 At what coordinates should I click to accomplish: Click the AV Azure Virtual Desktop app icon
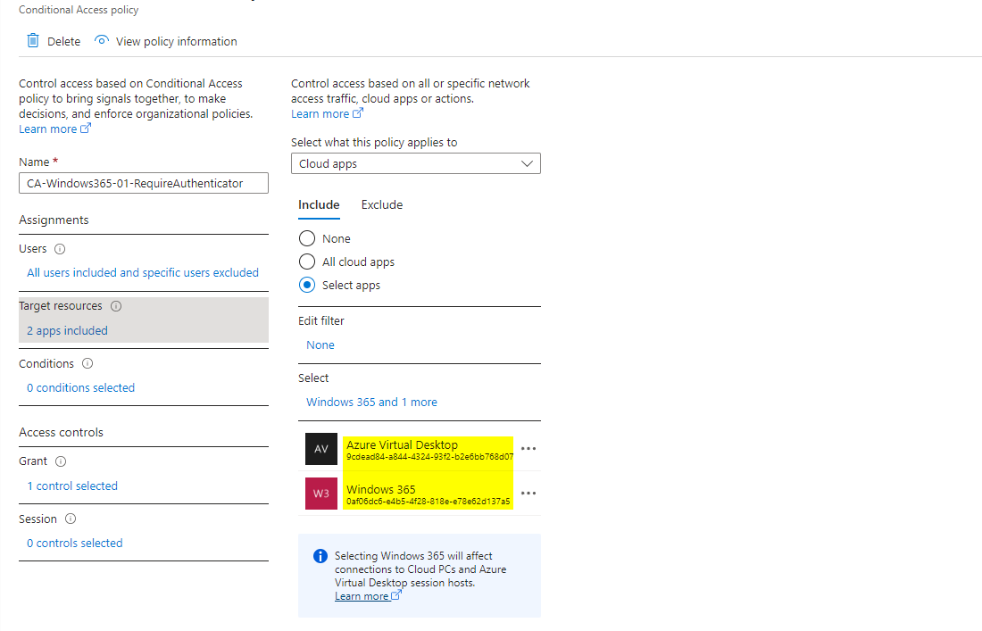point(321,449)
